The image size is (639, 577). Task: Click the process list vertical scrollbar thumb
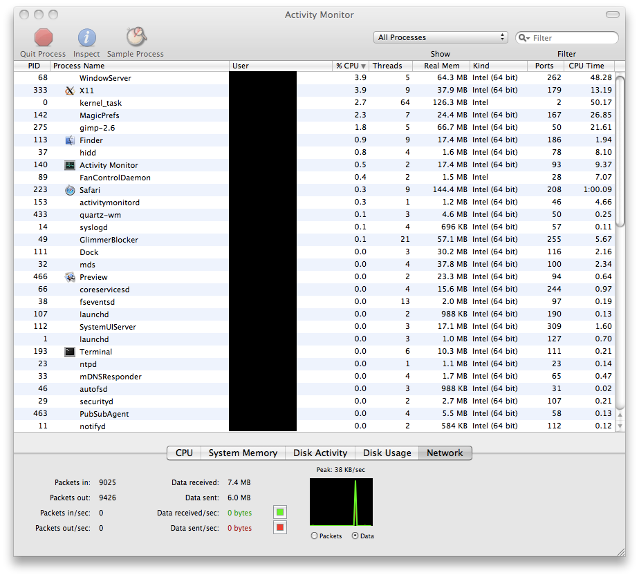(620, 151)
